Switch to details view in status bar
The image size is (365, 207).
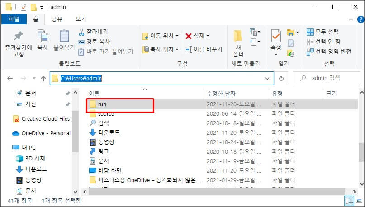tap(350, 201)
